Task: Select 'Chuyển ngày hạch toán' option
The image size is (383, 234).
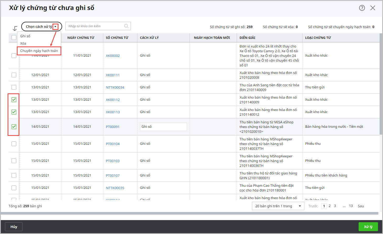Action: (x=39, y=51)
